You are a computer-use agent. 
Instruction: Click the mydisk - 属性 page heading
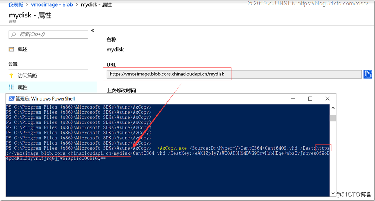pos(30,15)
